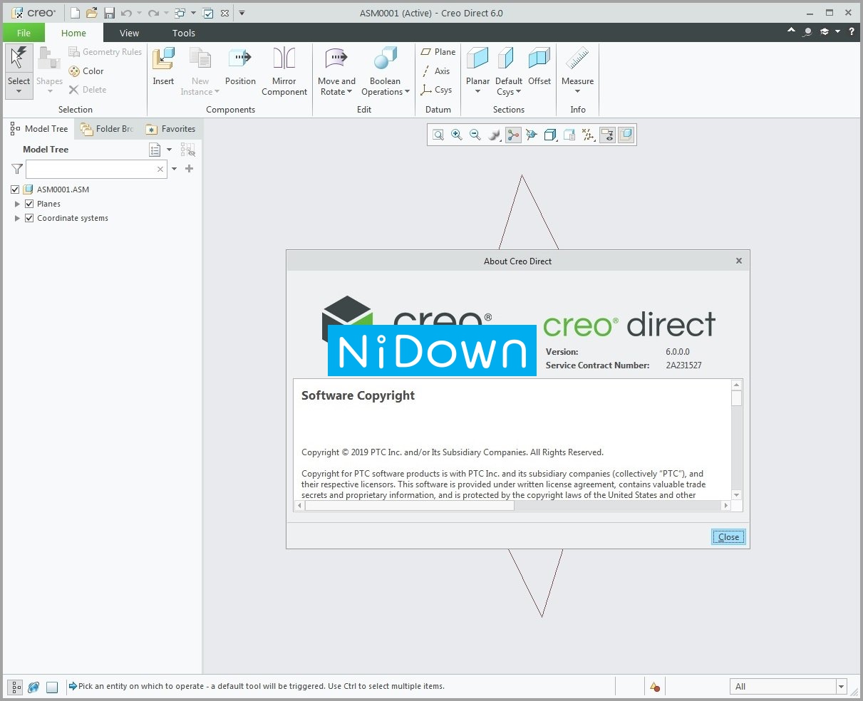Close the About Creo Direct dialog with X
This screenshot has width=863, height=701.
[x=739, y=261]
